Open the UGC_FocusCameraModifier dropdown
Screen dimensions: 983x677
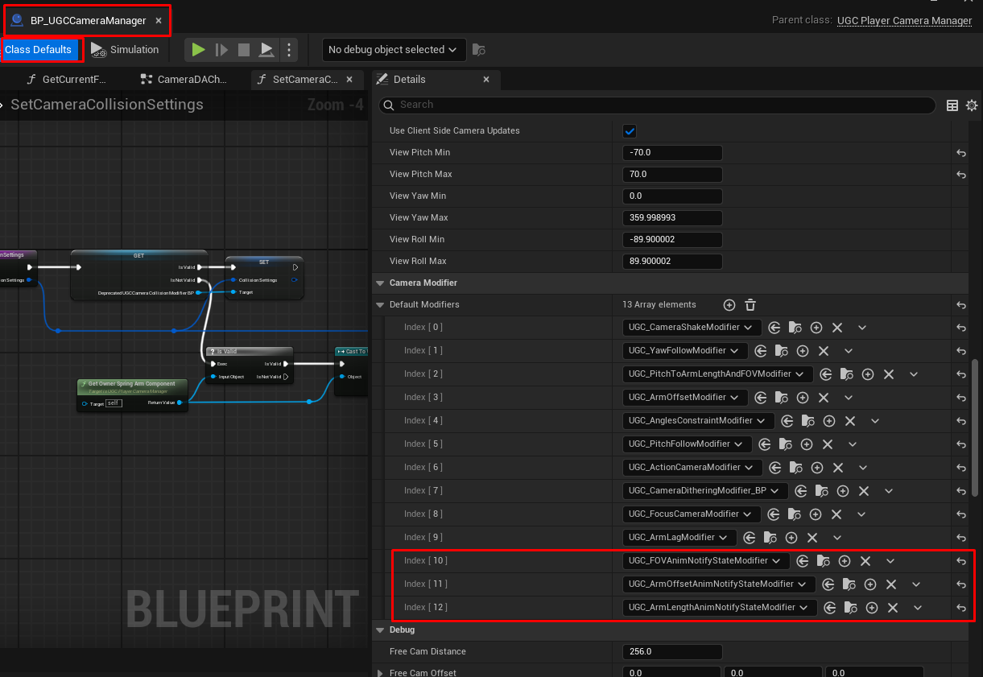point(692,514)
